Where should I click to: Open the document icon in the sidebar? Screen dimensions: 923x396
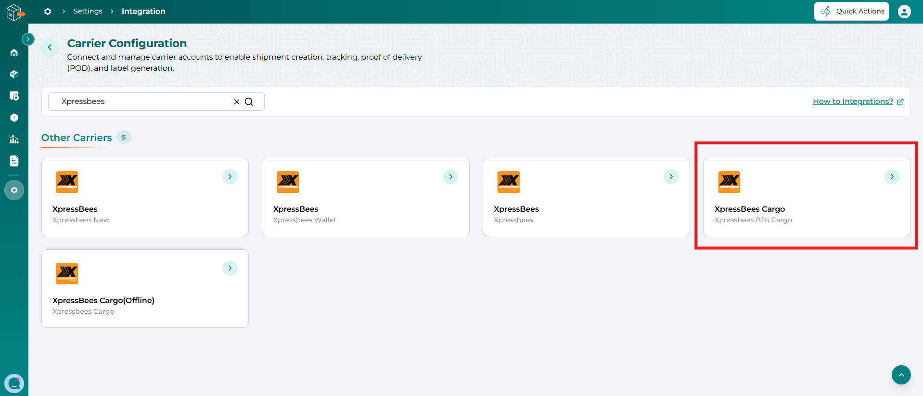14,161
